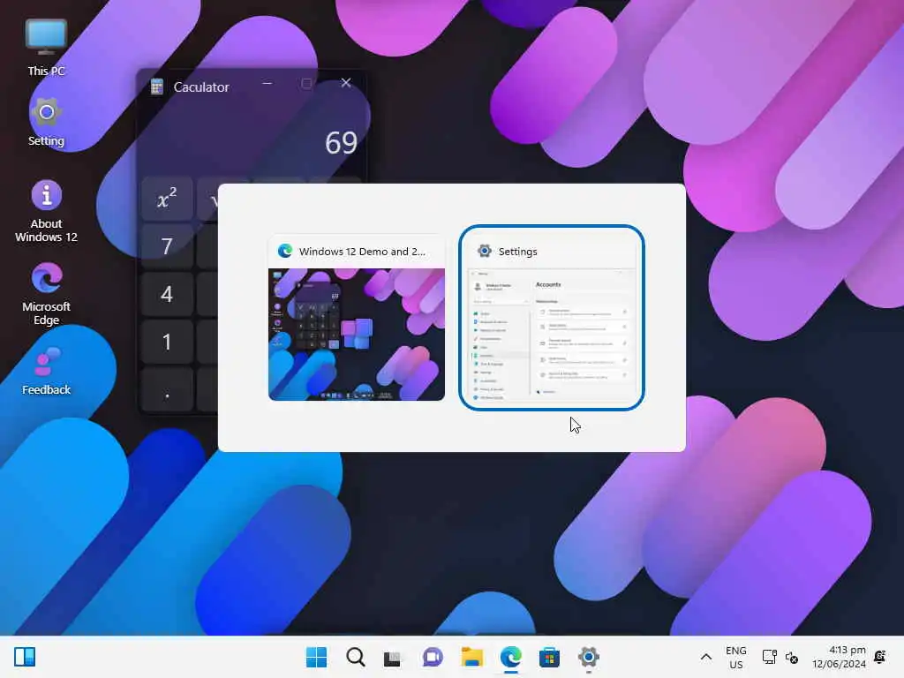Open the Chat app on taskbar

pos(433,657)
